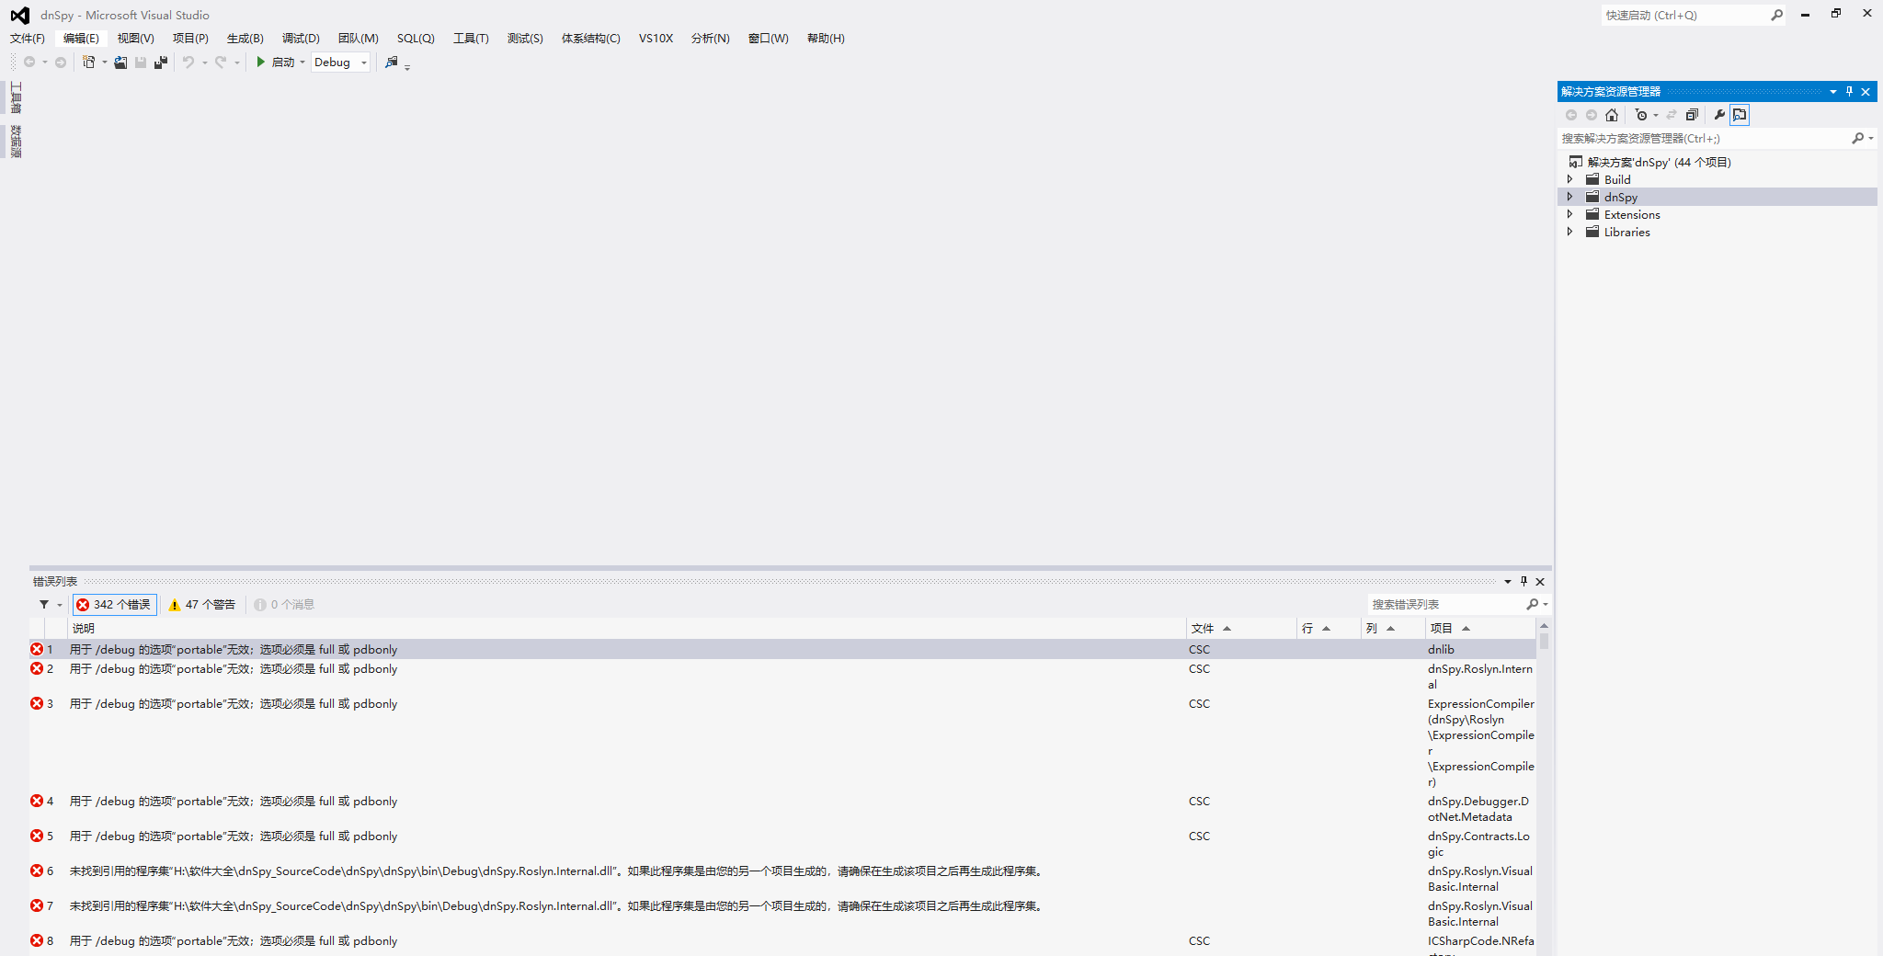This screenshot has width=1883, height=956.
Task: Sort errors by the 列 column header
Action: (x=1393, y=628)
